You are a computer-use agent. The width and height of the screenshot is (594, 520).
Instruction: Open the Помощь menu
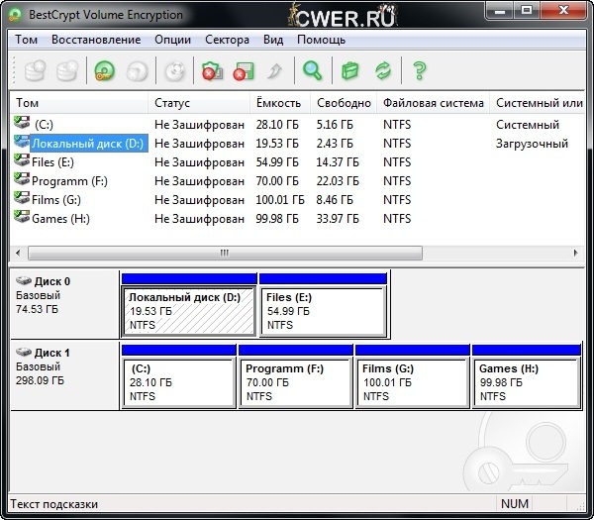click(321, 40)
